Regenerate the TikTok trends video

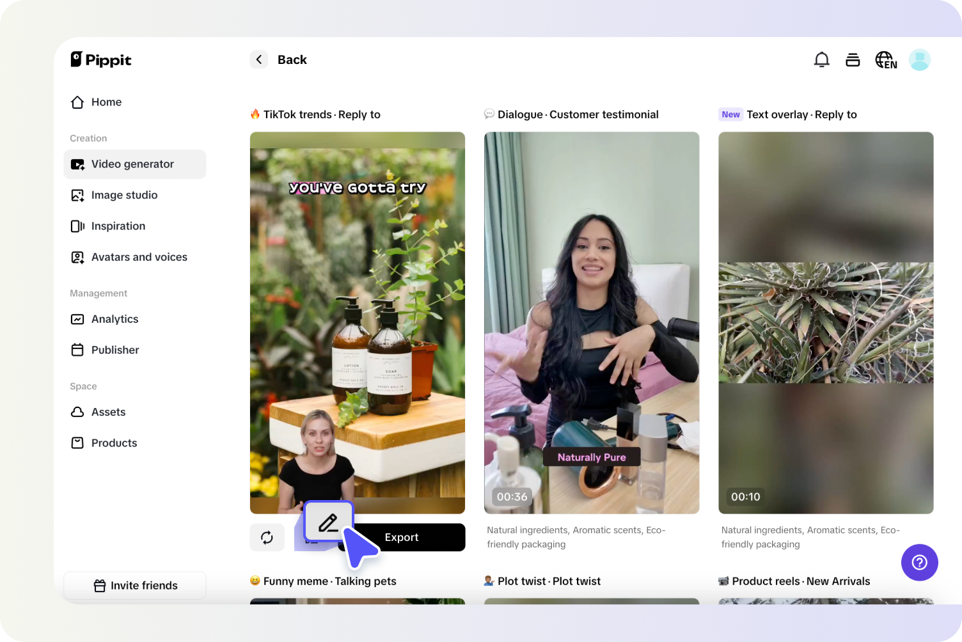click(267, 537)
